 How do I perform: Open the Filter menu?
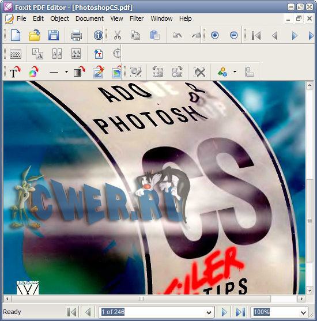tap(137, 18)
